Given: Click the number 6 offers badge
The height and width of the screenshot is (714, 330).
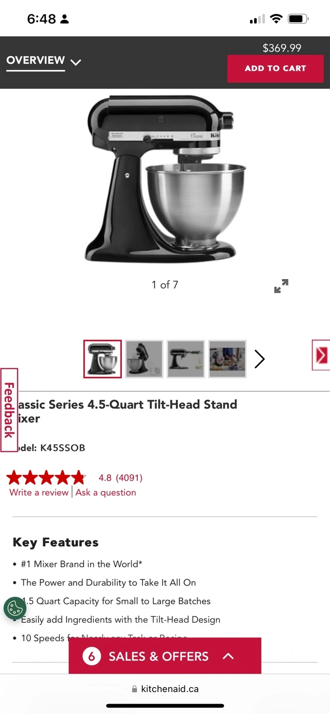Looking at the screenshot, I should (91, 656).
